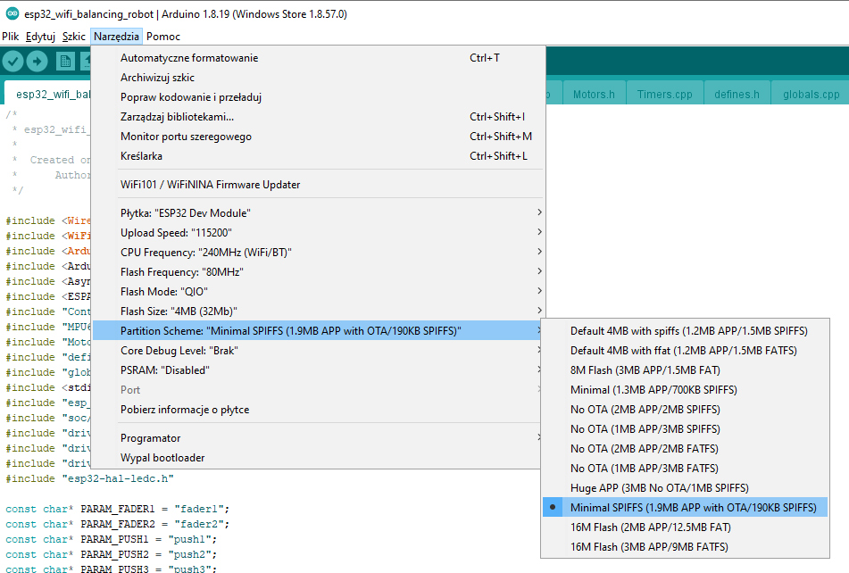Choose Wypal bootloader
The height and width of the screenshot is (573, 849).
tap(318, 458)
